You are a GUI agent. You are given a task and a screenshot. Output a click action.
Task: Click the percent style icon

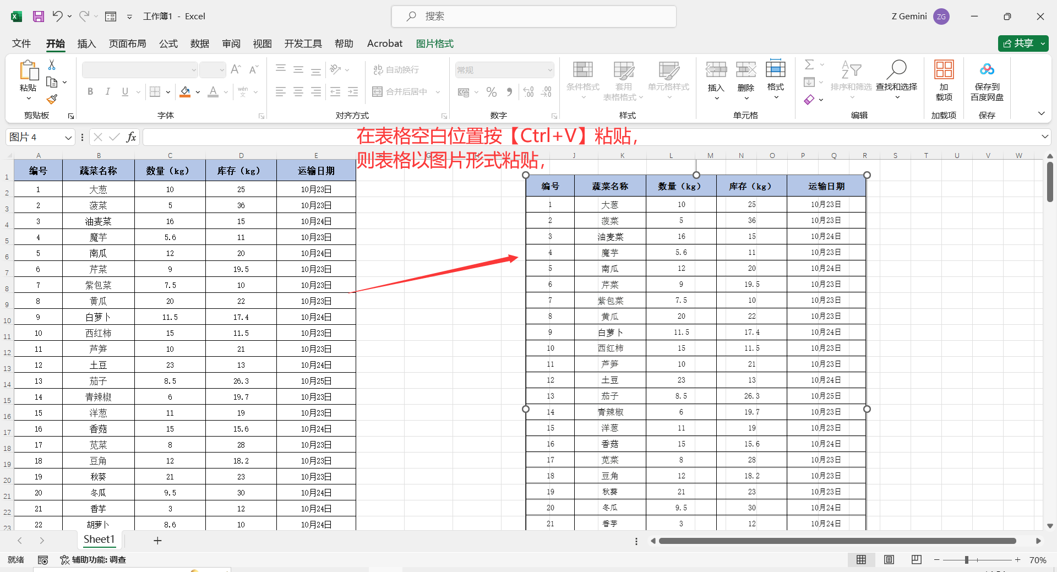point(492,92)
